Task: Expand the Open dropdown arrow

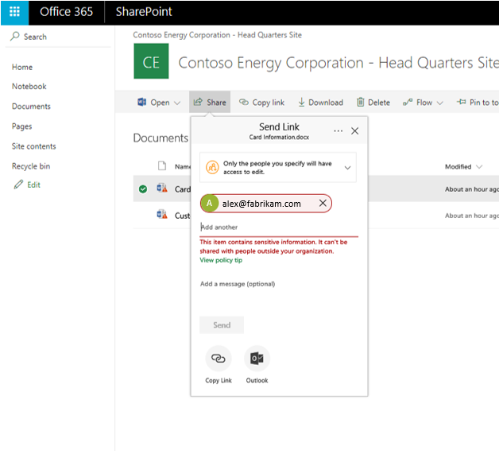Action: (x=177, y=103)
